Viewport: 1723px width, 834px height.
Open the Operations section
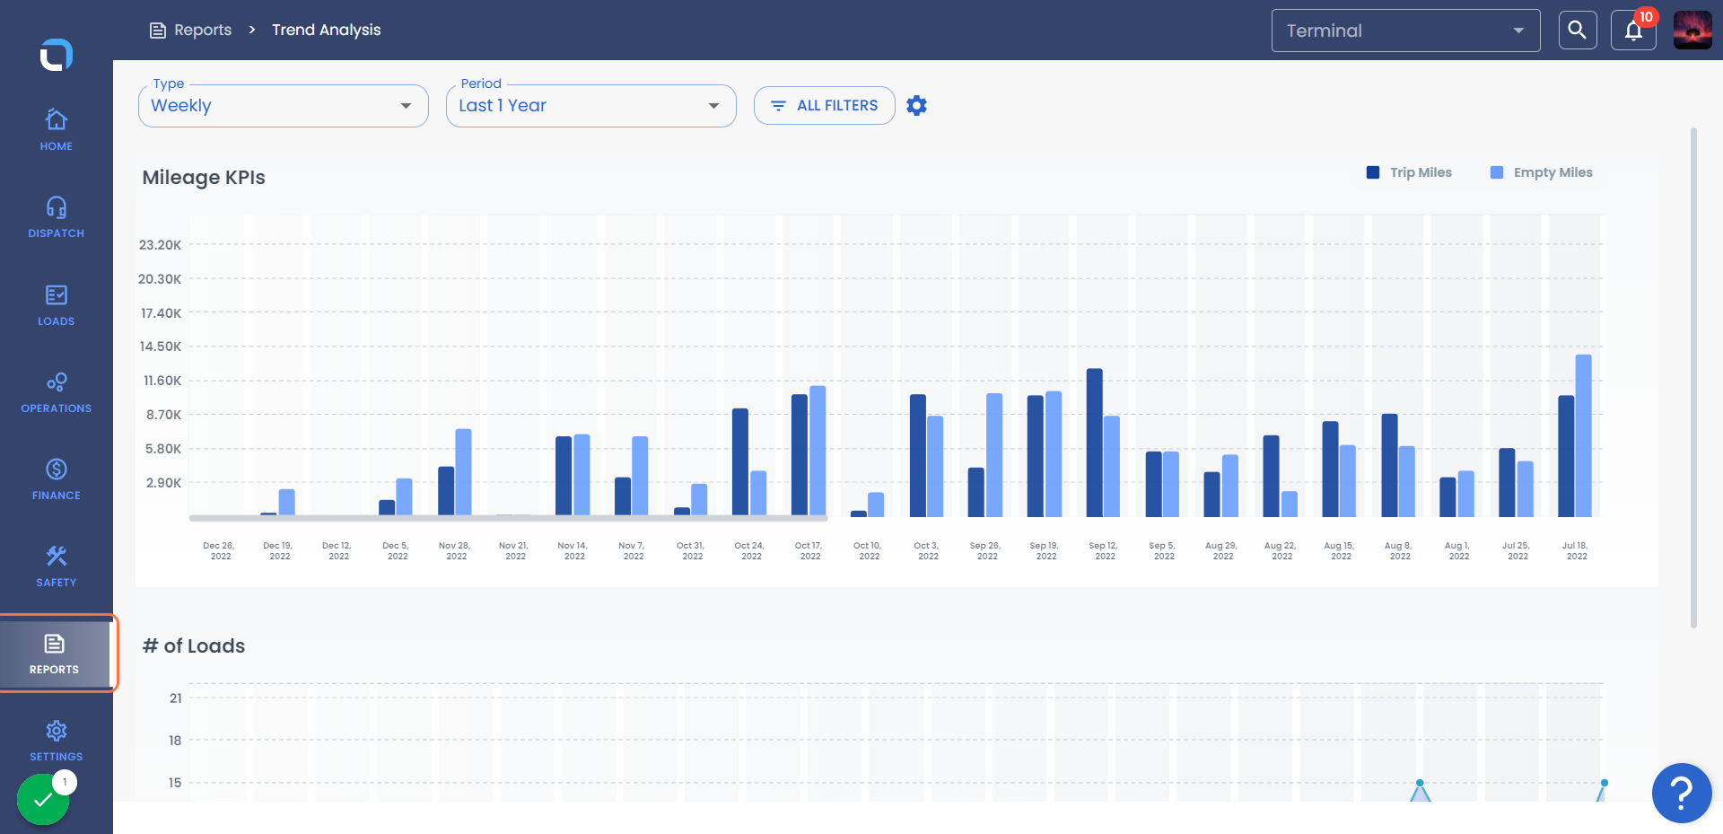point(56,392)
